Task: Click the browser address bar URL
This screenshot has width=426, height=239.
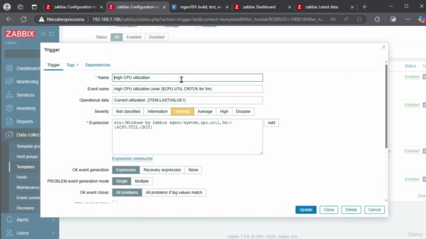Action: (x=208, y=19)
